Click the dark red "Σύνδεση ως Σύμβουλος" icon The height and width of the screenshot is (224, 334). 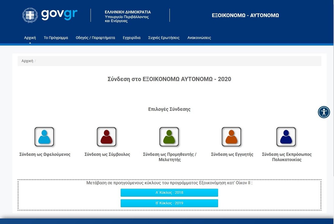click(x=107, y=137)
